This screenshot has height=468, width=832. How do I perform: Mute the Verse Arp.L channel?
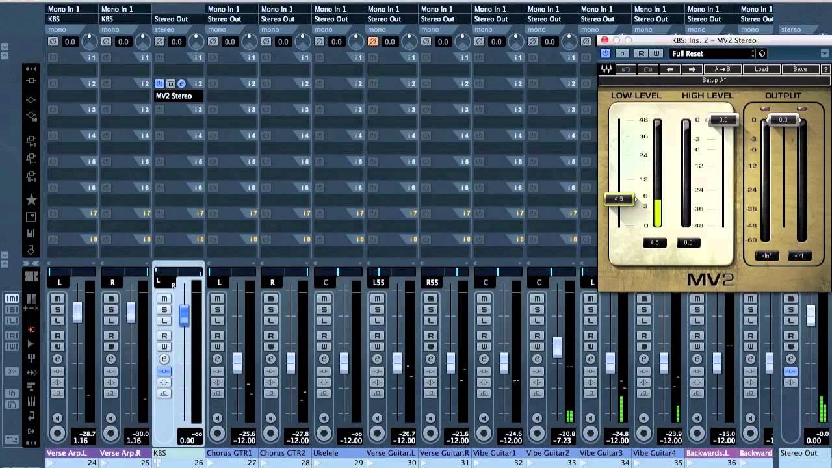[x=57, y=298]
